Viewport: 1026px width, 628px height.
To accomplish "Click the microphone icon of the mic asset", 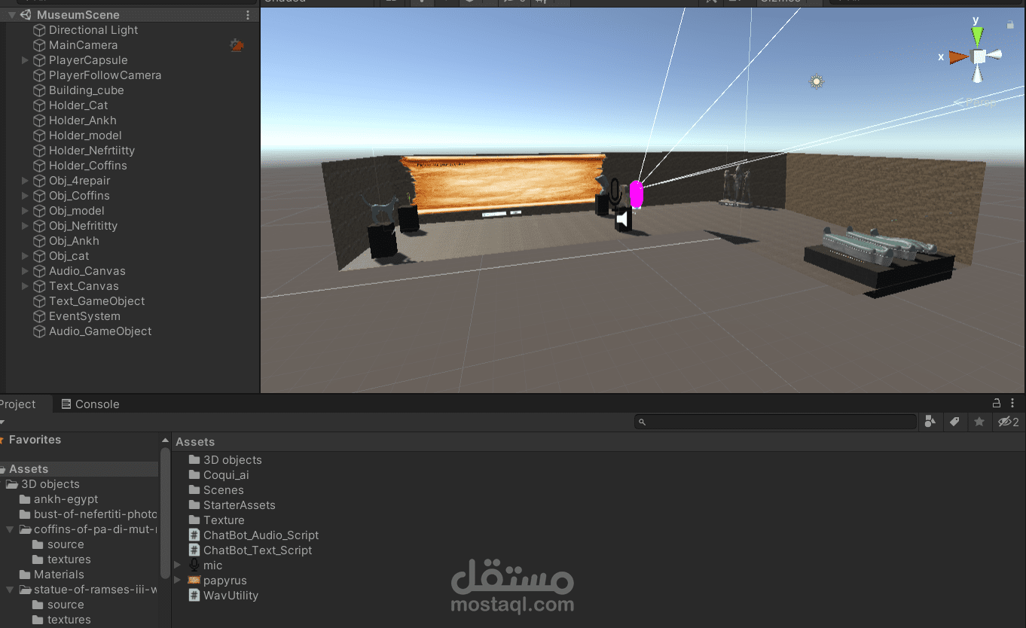I will click(194, 566).
